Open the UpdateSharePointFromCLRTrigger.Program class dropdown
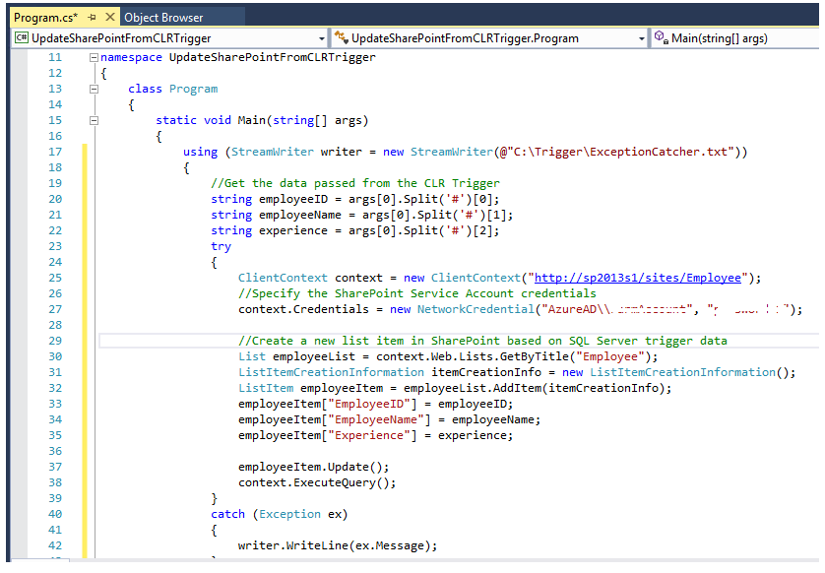This screenshot has height=573, width=825. 641,38
